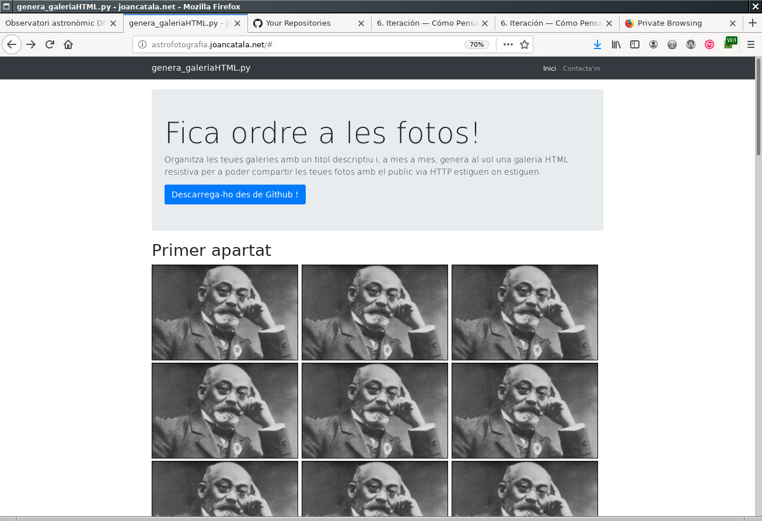Close the Observatori astronòmic tab
Screen dimensions: 762x521
113,23
